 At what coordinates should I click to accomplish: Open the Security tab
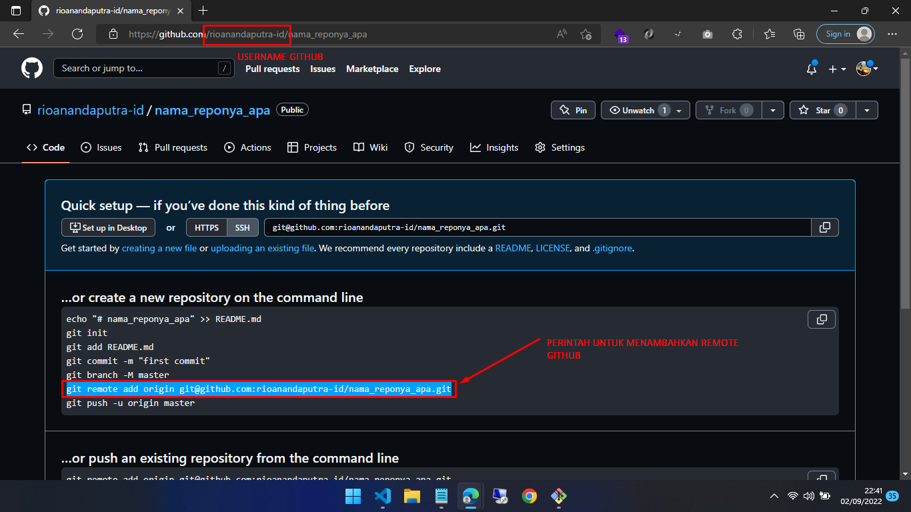(x=429, y=147)
